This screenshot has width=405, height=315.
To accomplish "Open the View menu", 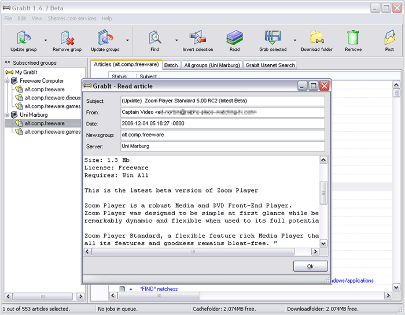I will tap(37, 19).
